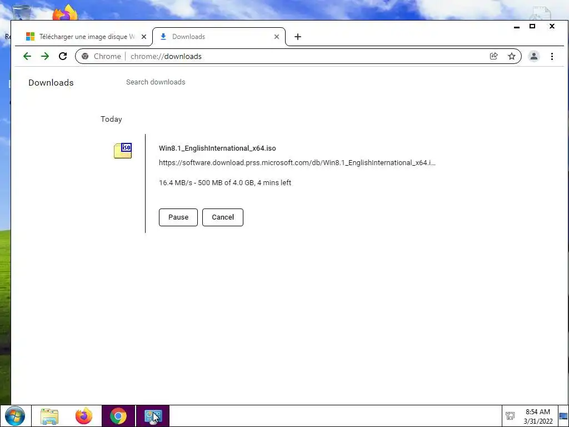
Task: Open the Windows Start orb
Action: (x=15, y=416)
